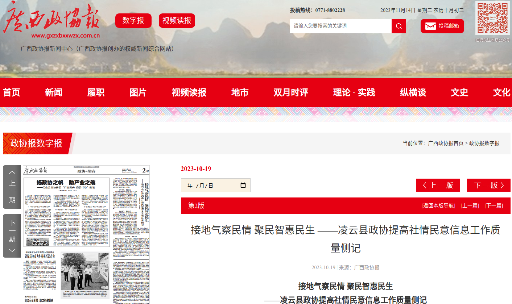Click 下一版 next page button
This screenshot has height=304, width=512.
tap(489, 185)
